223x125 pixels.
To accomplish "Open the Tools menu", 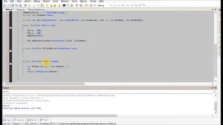I will 74,1.
